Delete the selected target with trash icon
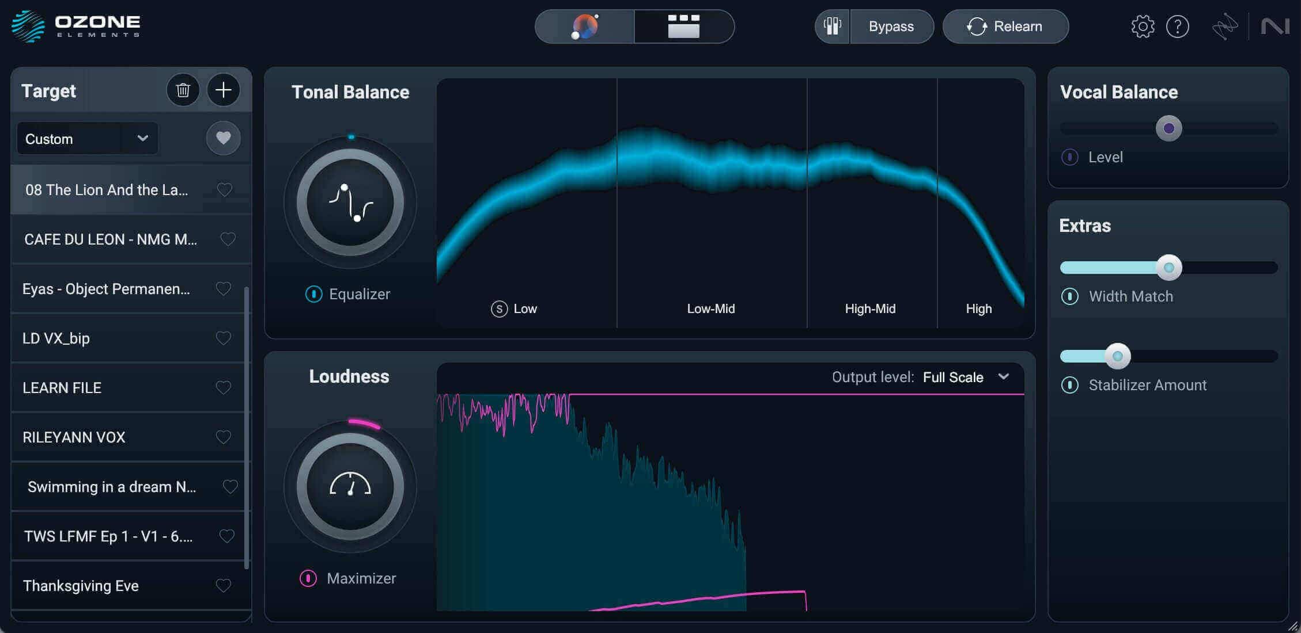Viewport: 1301px width, 633px height. [x=183, y=90]
